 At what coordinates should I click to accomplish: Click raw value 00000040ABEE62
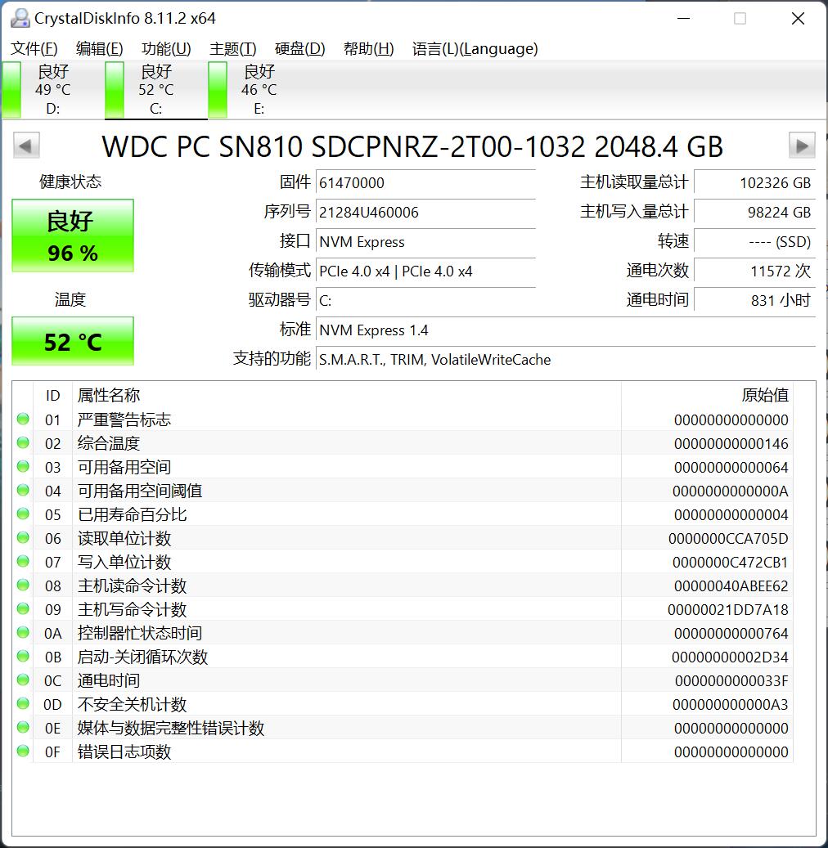point(731,586)
